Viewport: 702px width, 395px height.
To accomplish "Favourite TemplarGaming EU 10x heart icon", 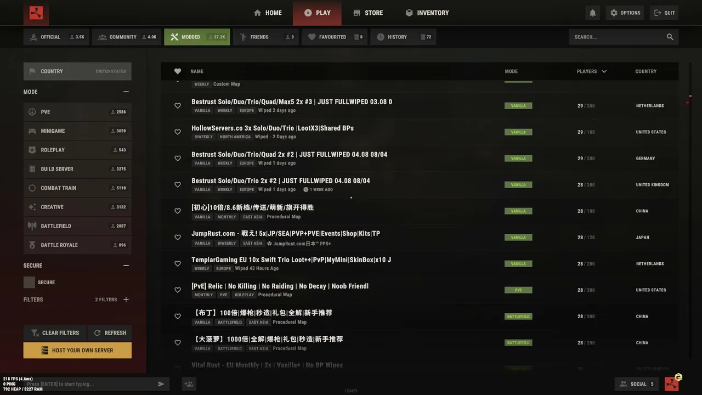I will coord(178,264).
